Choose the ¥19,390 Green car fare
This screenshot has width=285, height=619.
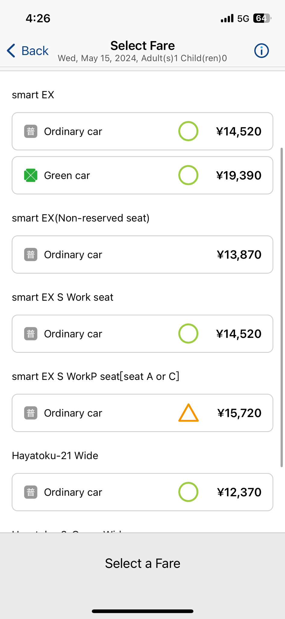point(239,175)
